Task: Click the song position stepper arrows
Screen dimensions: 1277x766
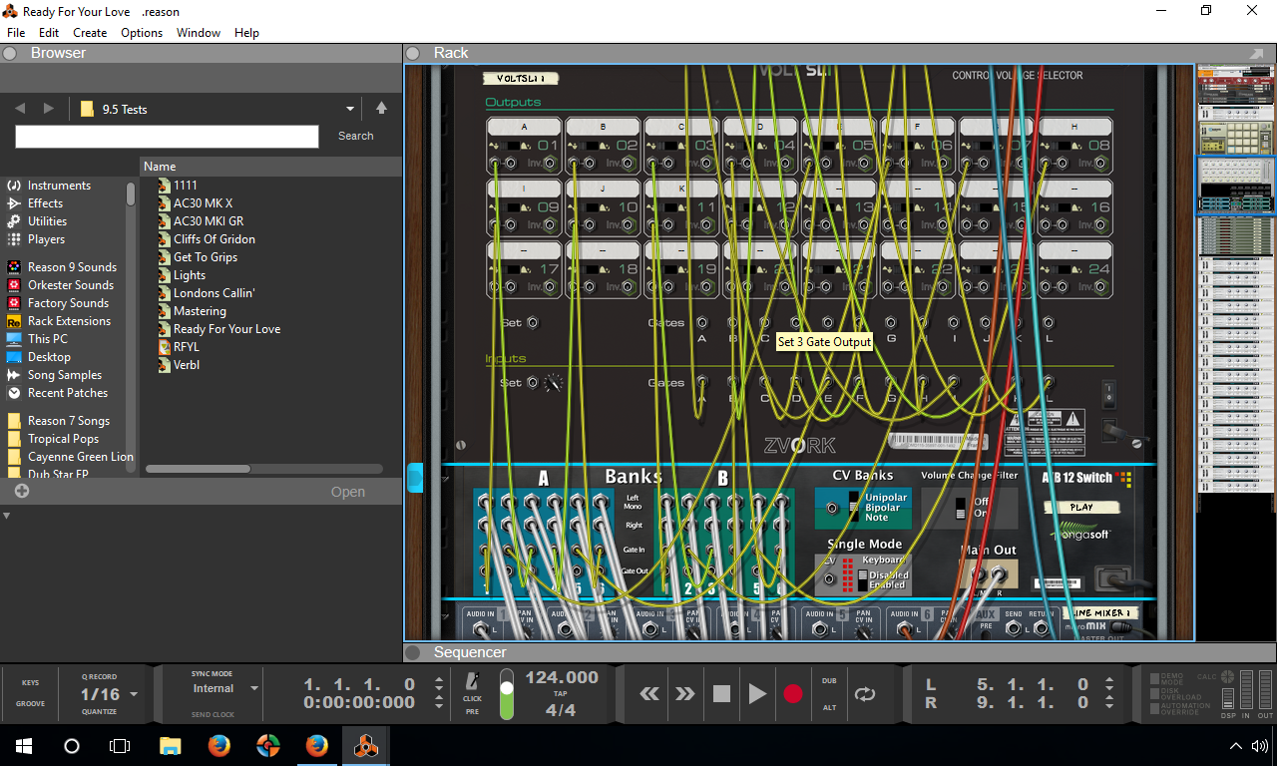Action: (x=439, y=693)
